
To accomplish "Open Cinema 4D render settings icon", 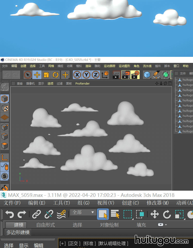I will 135,75.
